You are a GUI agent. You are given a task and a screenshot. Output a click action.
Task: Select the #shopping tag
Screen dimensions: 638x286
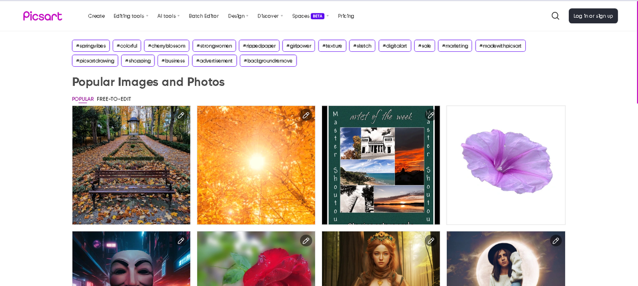[138, 61]
